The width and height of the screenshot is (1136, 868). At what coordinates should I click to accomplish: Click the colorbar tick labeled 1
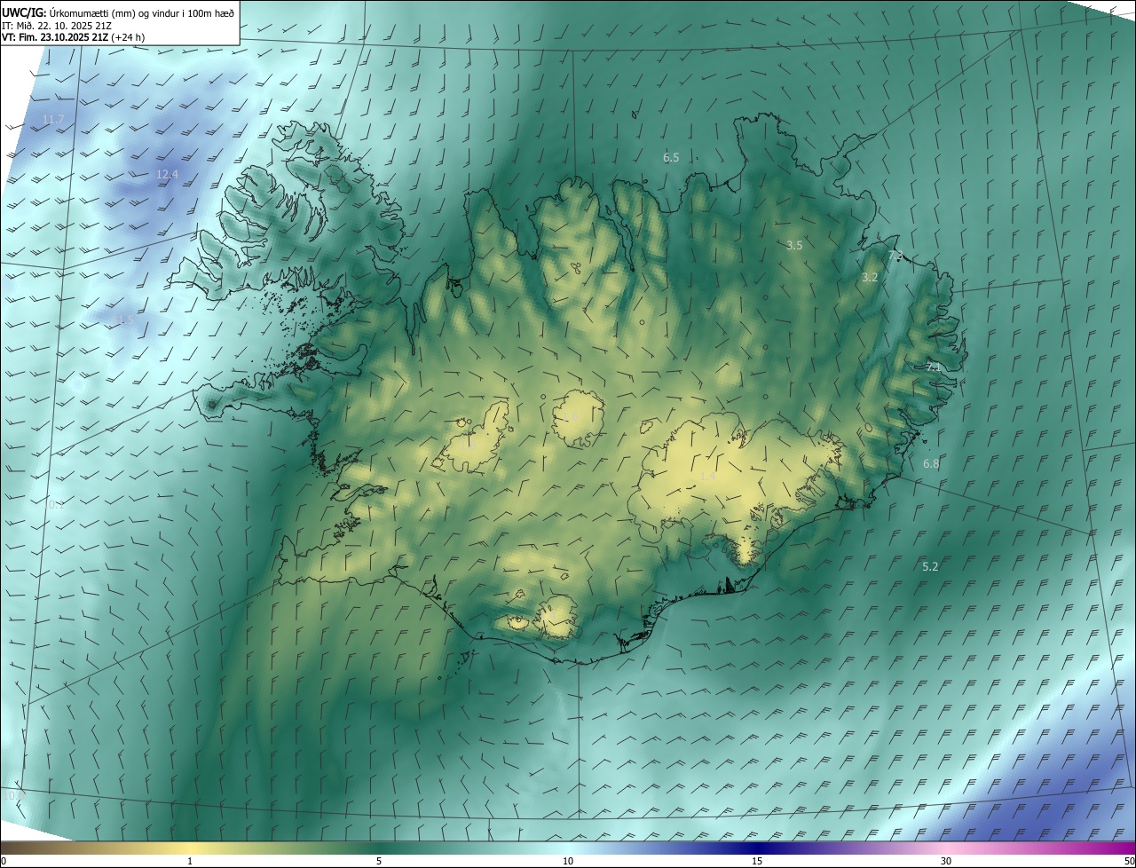(190, 861)
